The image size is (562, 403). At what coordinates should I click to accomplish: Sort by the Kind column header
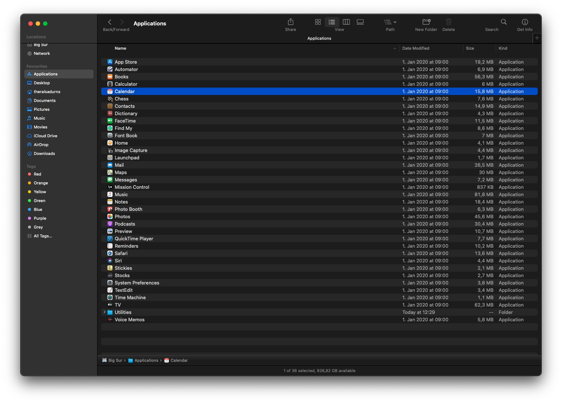point(503,48)
